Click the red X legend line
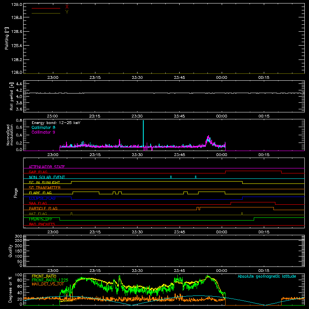Screen dimensions: 309x309 [46, 8]
